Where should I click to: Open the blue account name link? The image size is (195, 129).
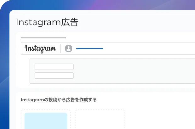90,48
